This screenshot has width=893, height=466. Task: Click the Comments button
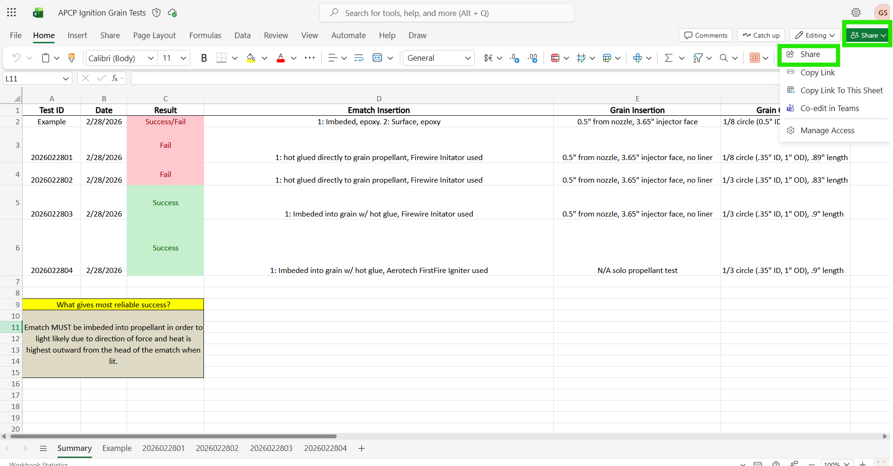[706, 35]
